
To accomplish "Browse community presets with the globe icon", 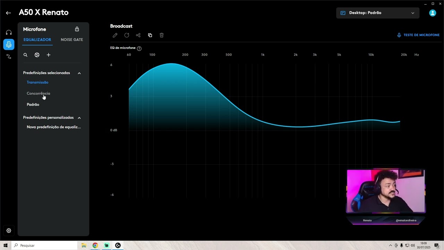I will click(x=37, y=55).
